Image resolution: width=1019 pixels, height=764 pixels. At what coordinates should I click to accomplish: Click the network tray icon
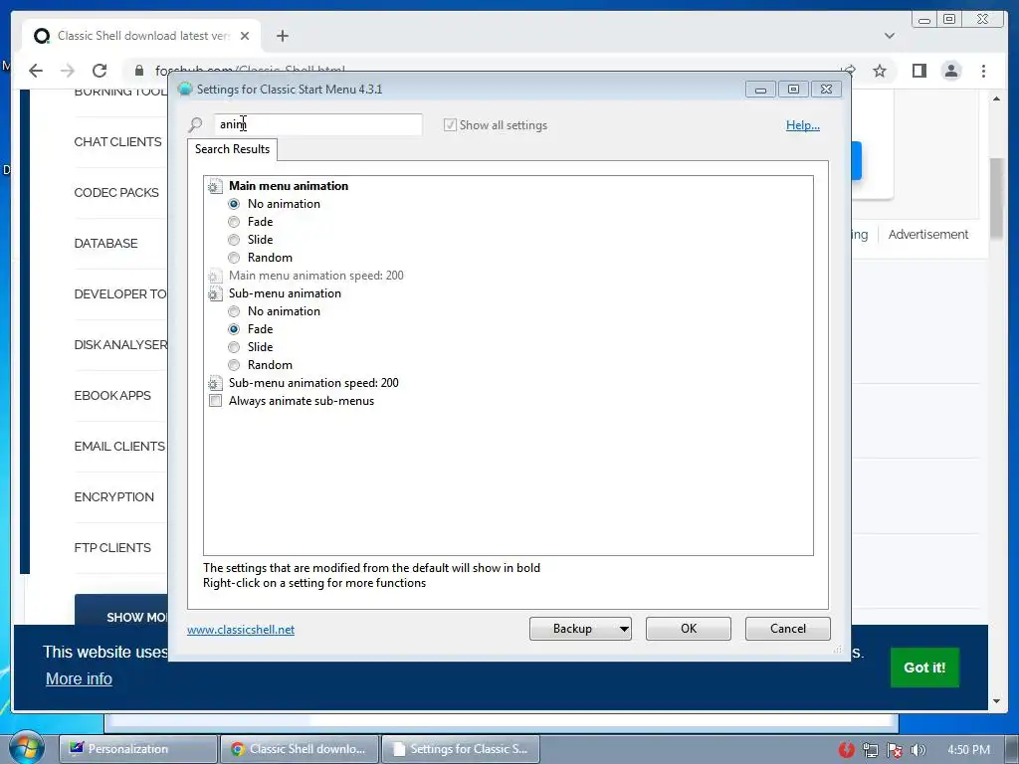pos(870,750)
